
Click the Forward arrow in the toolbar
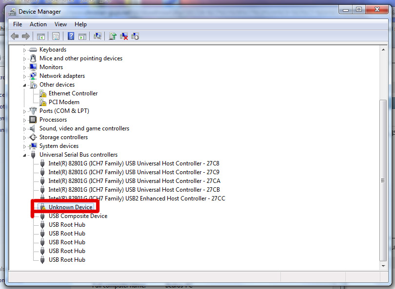26,36
